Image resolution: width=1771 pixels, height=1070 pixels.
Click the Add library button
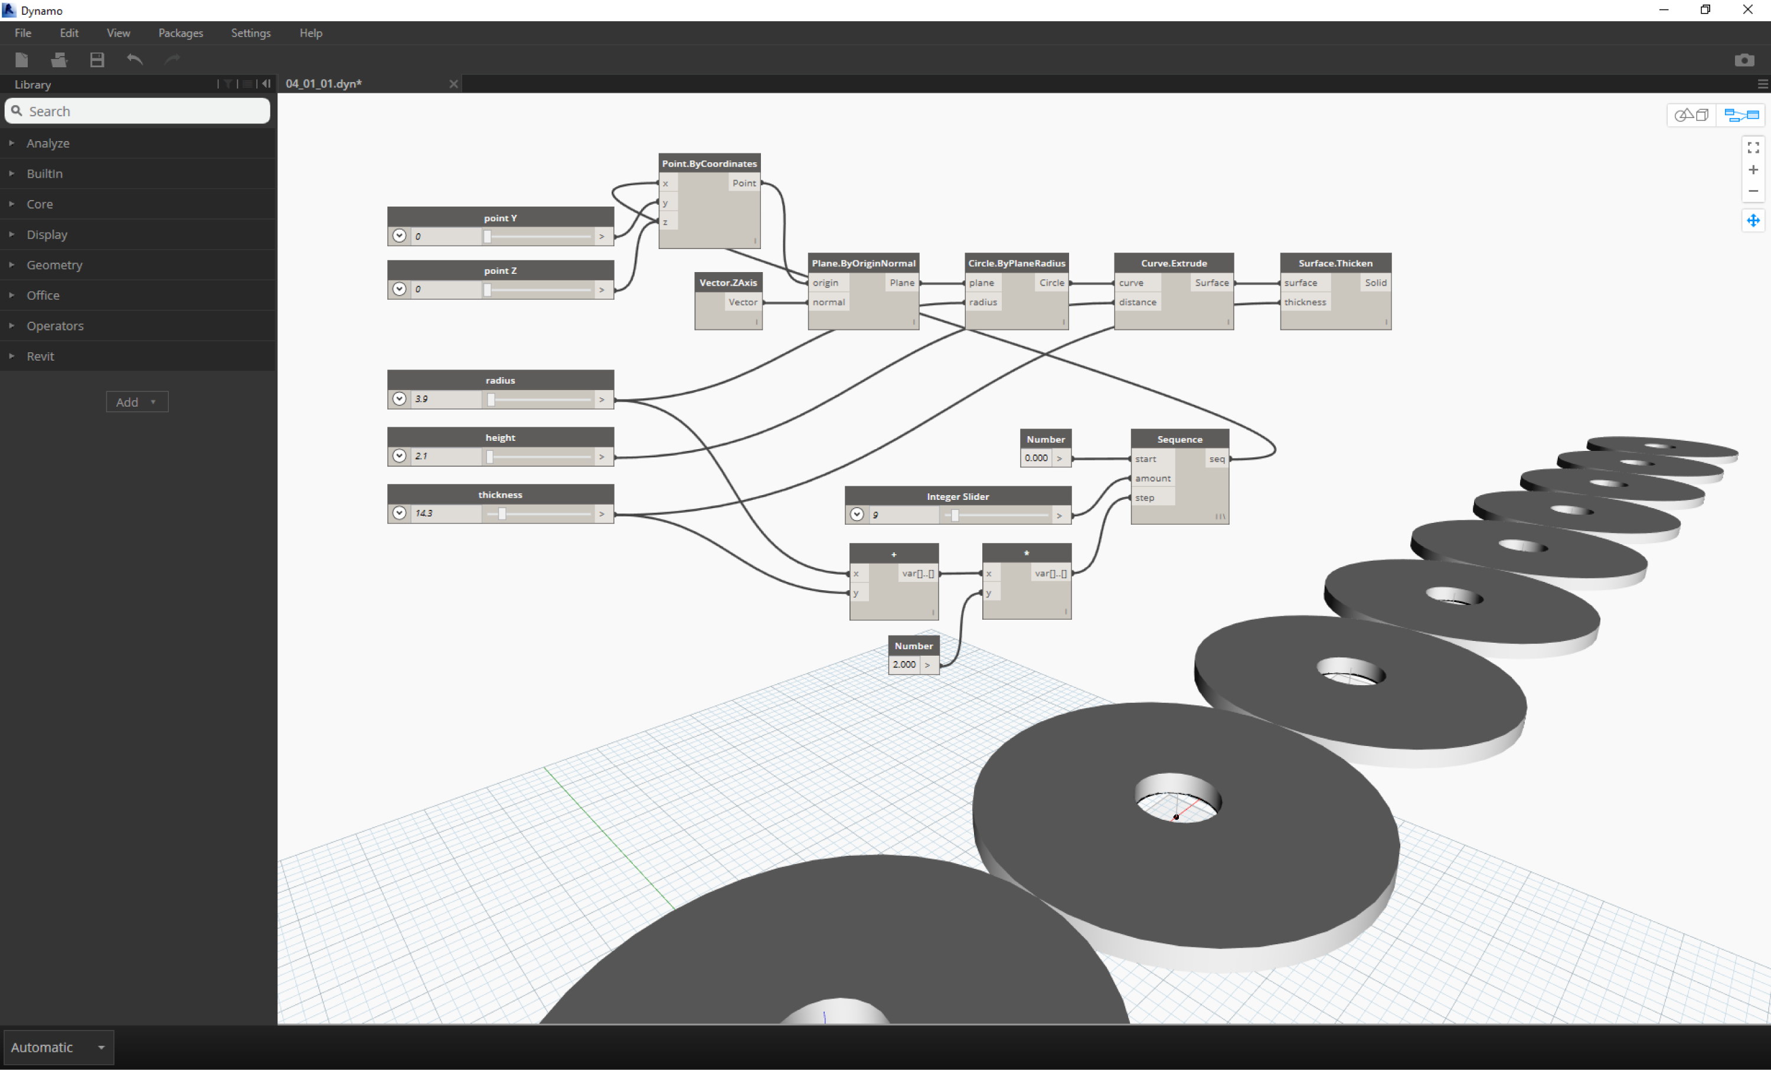pos(136,402)
